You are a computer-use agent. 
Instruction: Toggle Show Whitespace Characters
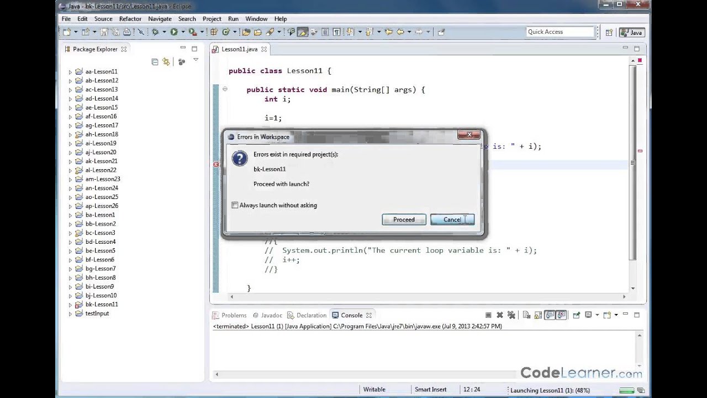(336, 32)
